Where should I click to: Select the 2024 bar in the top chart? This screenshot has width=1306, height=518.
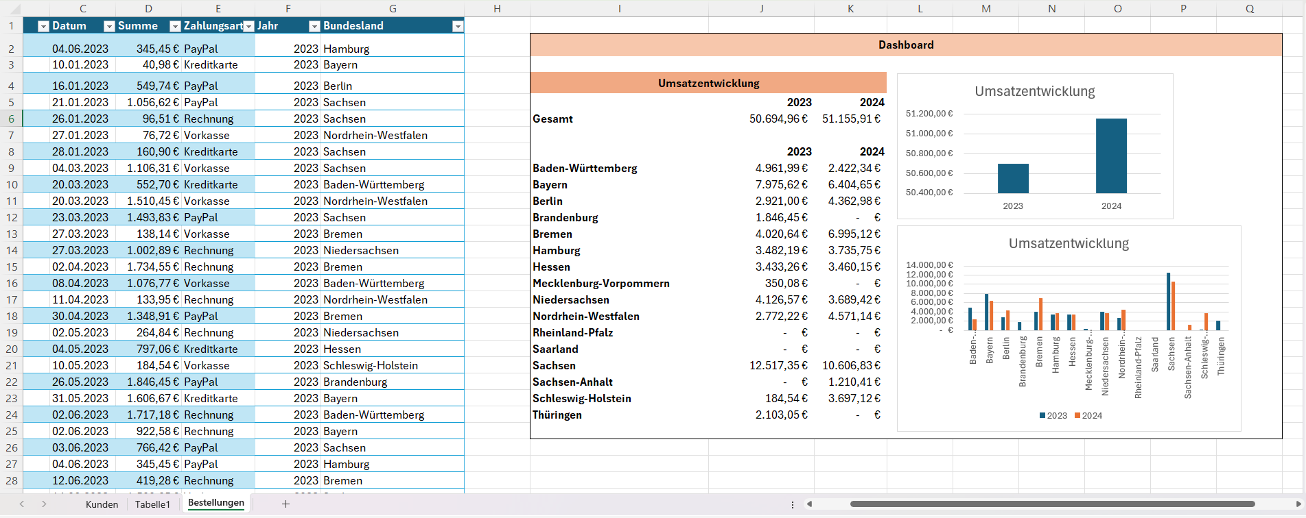[x=1111, y=156]
